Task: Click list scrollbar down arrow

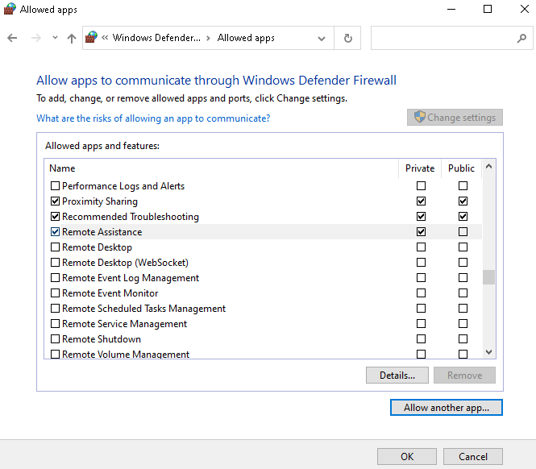Action: point(488,351)
